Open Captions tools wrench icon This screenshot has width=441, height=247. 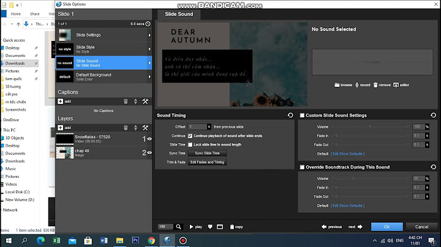click(x=145, y=101)
